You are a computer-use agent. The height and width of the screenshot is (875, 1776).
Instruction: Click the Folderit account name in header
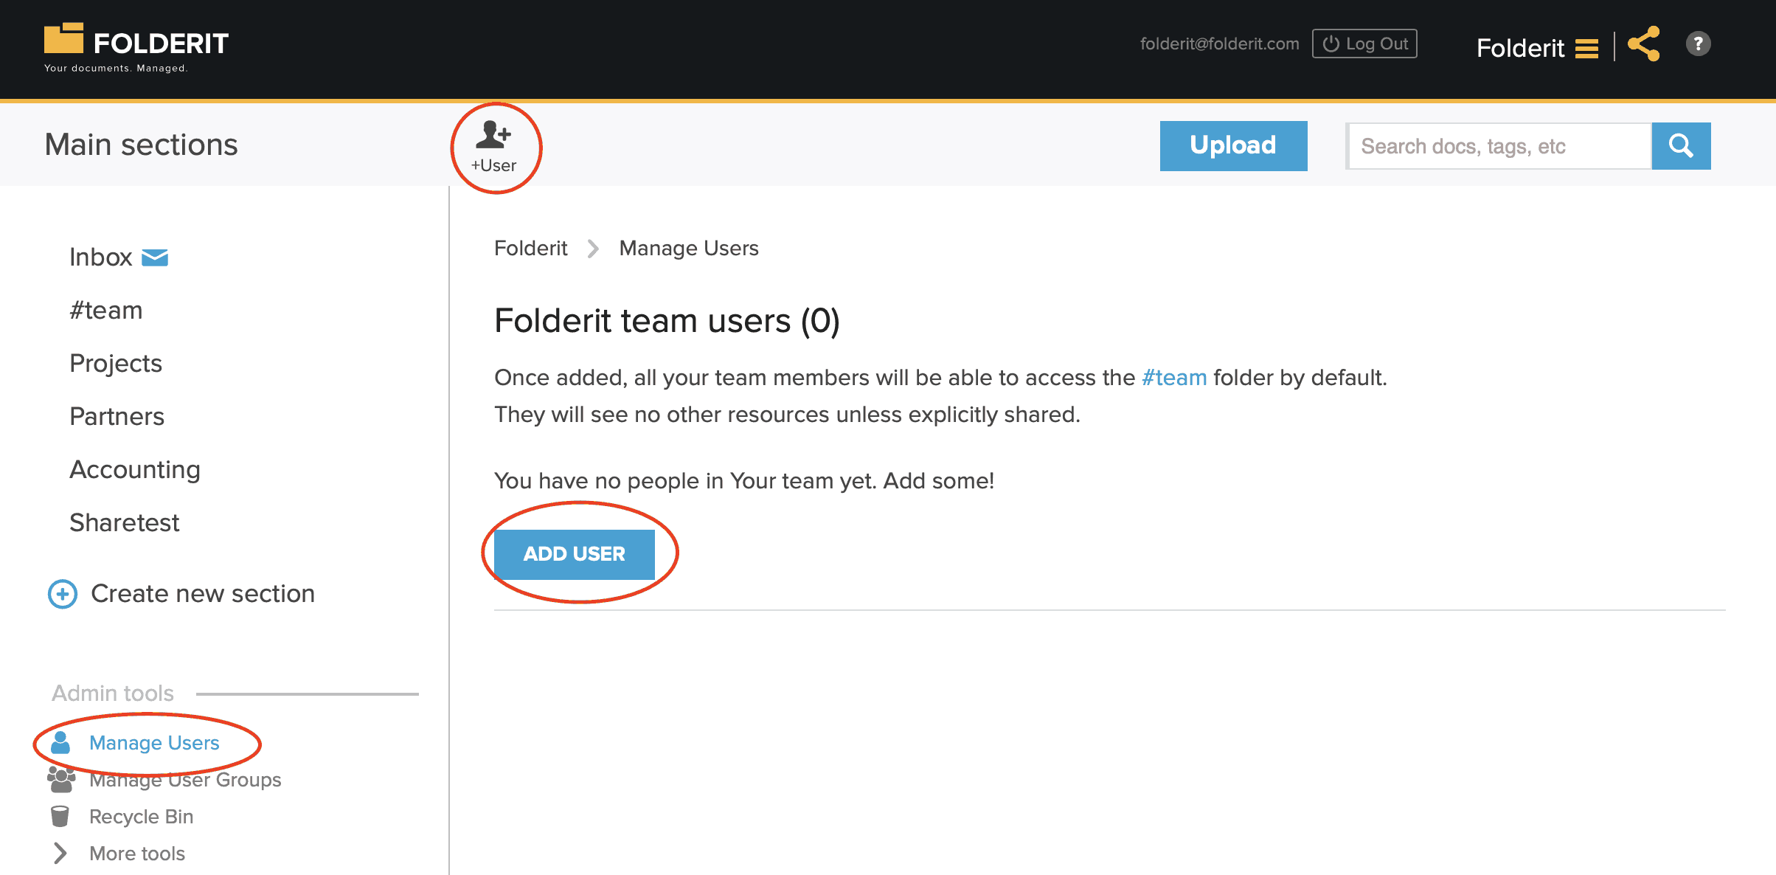coord(1520,48)
